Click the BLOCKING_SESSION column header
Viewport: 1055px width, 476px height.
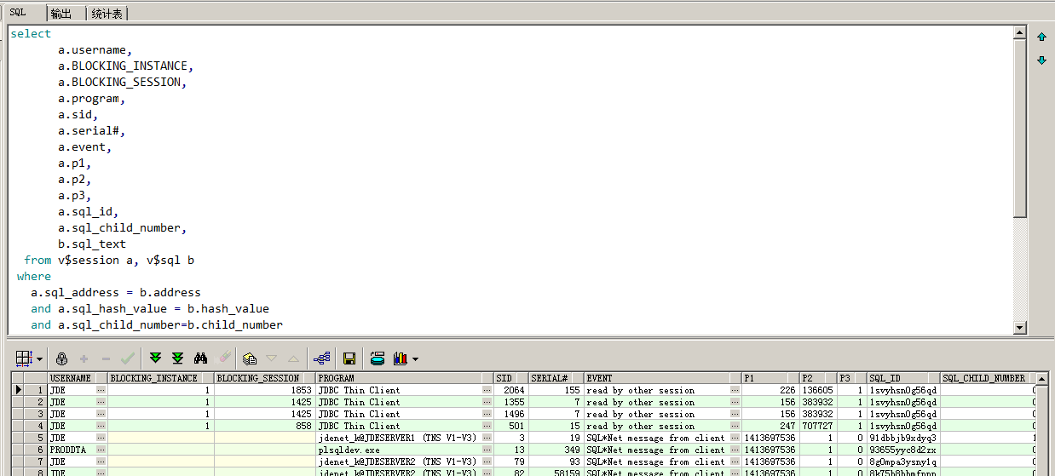(264, 378)
